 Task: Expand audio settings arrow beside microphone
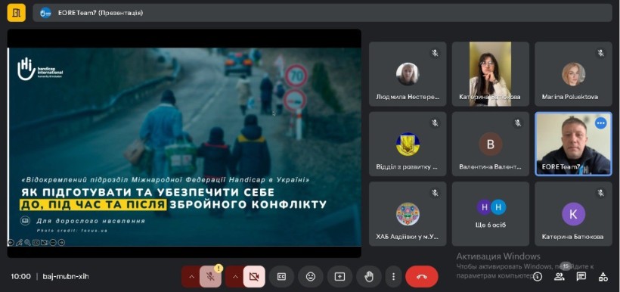[191, 277]
